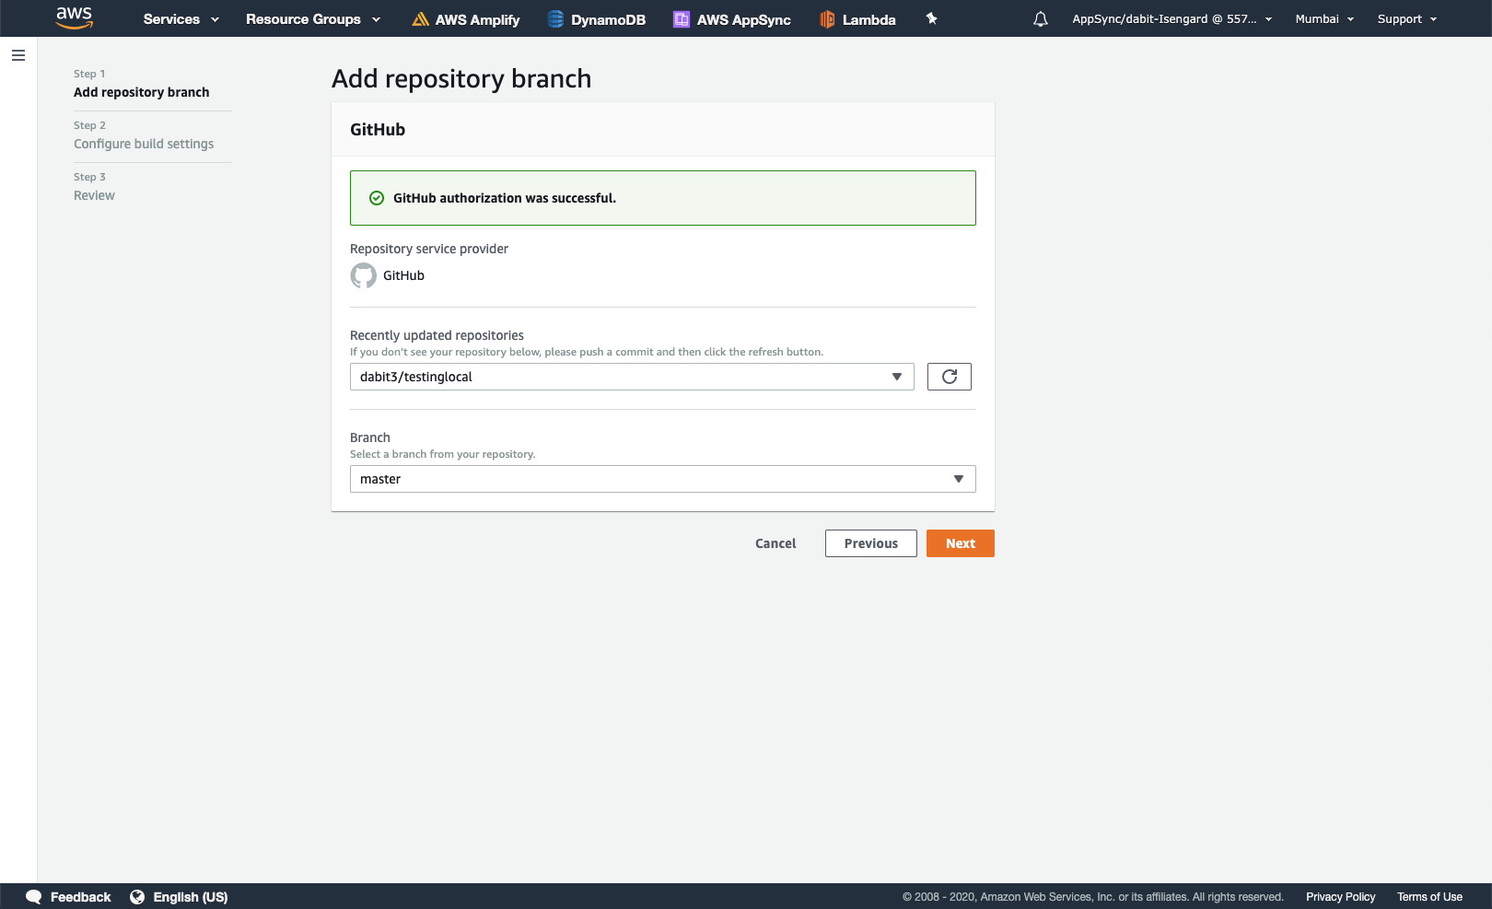Click the refresh repositories button

(950, 377)
